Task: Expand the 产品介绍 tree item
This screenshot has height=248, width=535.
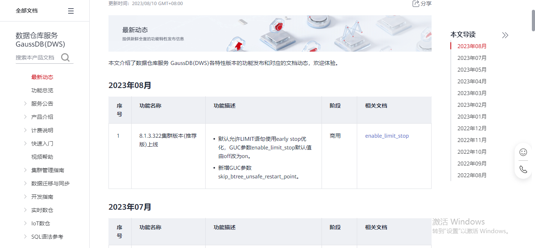Action: (x=25, y=117)
